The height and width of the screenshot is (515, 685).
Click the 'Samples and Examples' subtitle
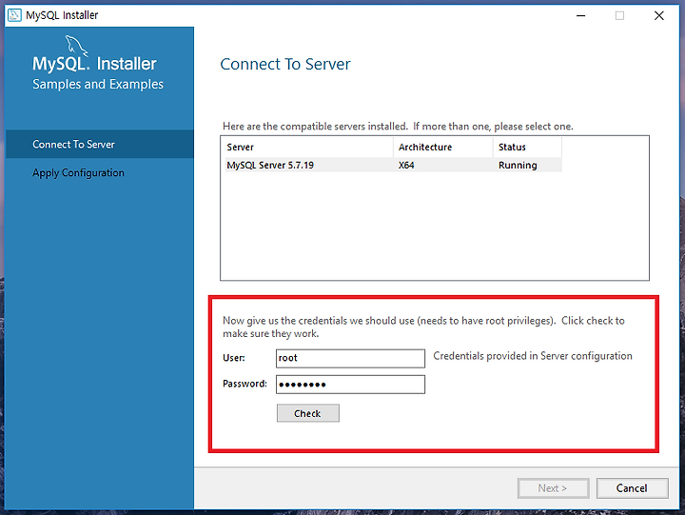[x=98, y=84]
